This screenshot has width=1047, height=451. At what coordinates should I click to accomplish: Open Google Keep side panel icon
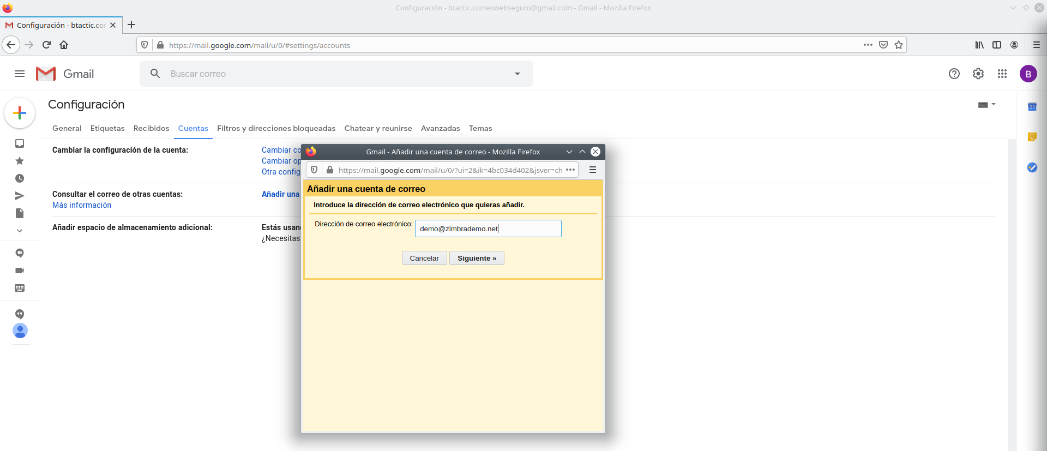tap(1032, 137)
